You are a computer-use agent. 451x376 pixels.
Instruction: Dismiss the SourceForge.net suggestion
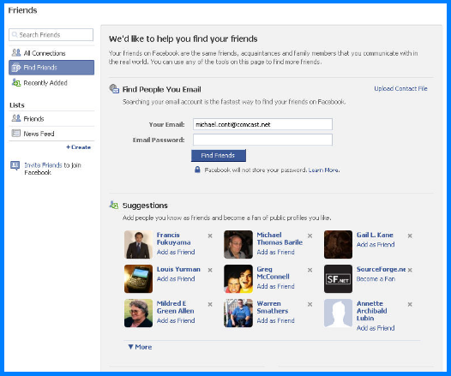pos(410,270)
